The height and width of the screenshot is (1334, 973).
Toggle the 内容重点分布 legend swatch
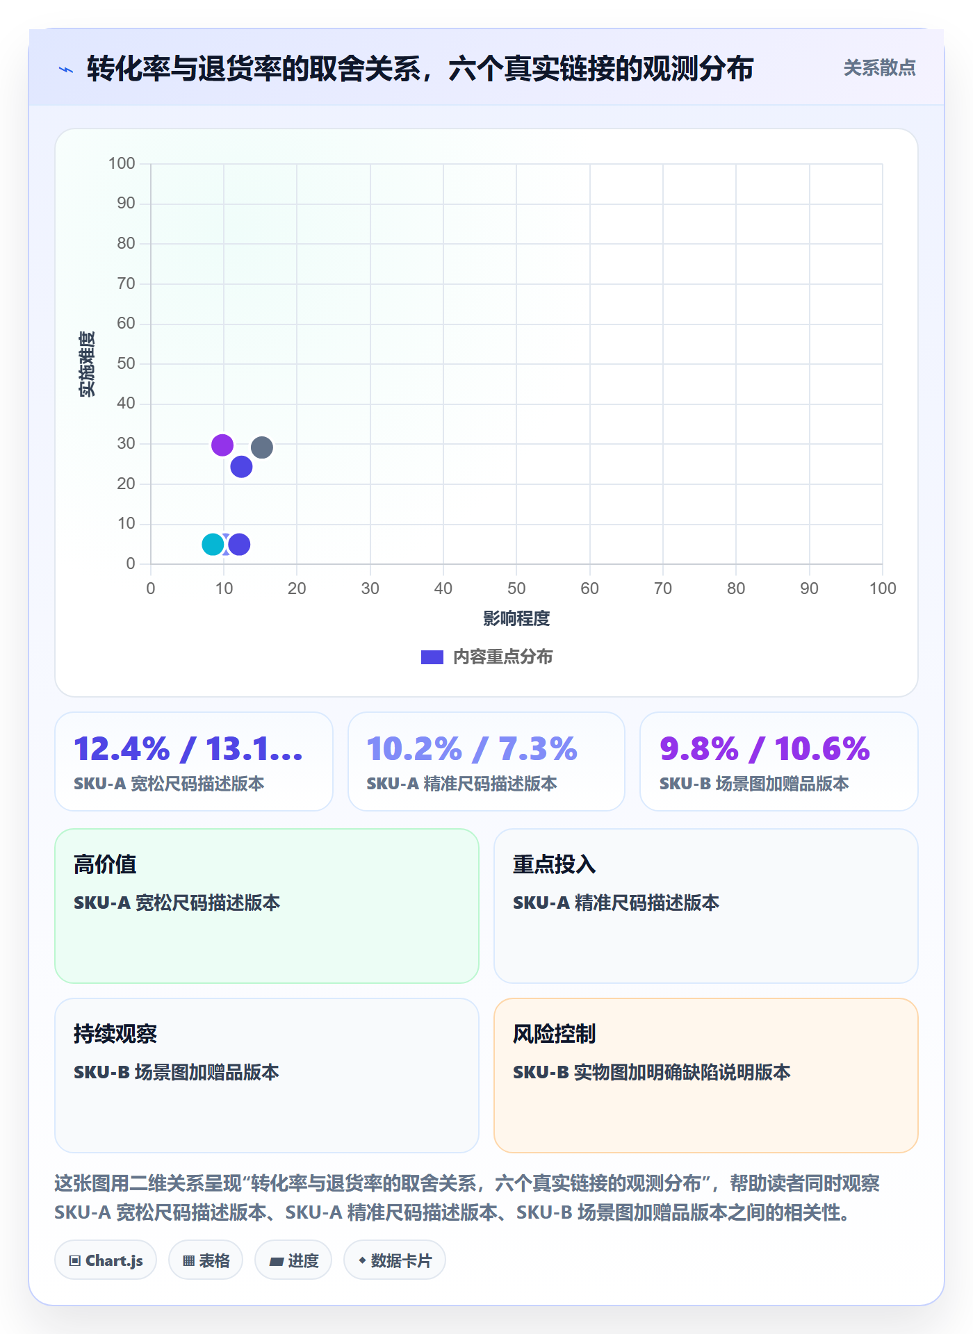click(432, 657)
